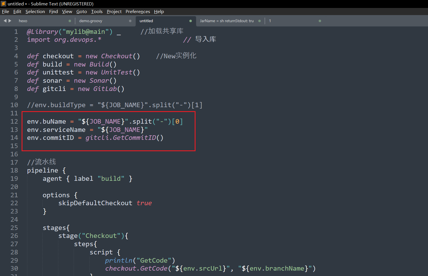The height and width of the screenshot is (276, 428).
Task: Open the Edit menu
Action: pos(17,12)
